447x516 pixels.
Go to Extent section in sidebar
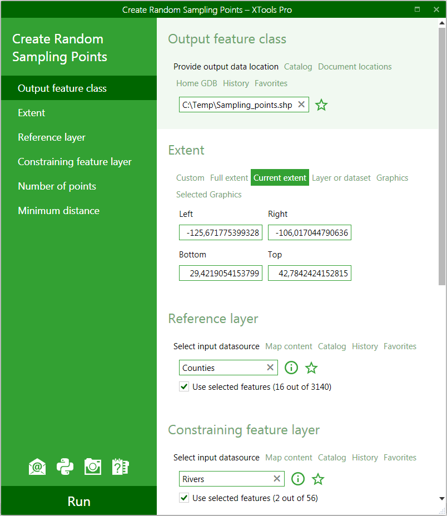[79, 112]
